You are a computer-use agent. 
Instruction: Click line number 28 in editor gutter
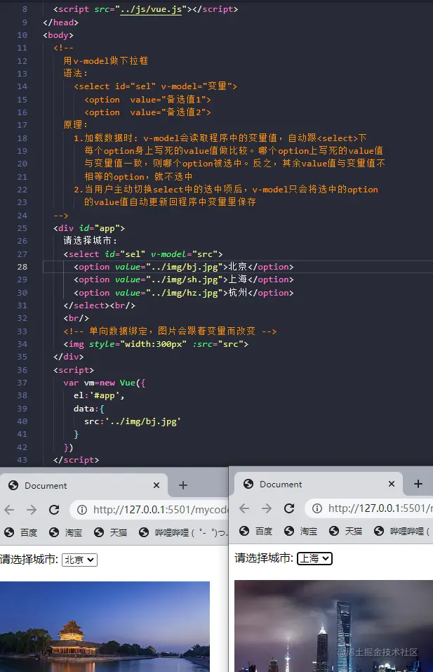(x=22, y=267)
